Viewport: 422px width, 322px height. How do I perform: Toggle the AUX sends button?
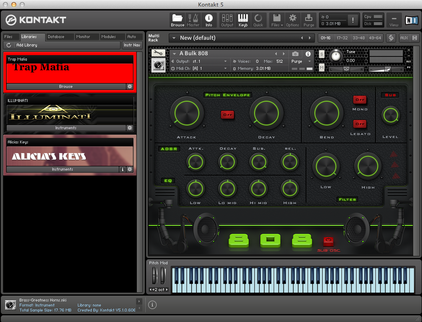[404, 38]
